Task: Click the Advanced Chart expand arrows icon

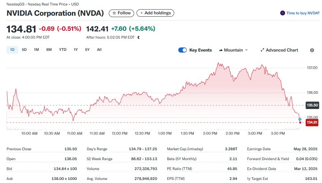Action: (x=262, y=50)
